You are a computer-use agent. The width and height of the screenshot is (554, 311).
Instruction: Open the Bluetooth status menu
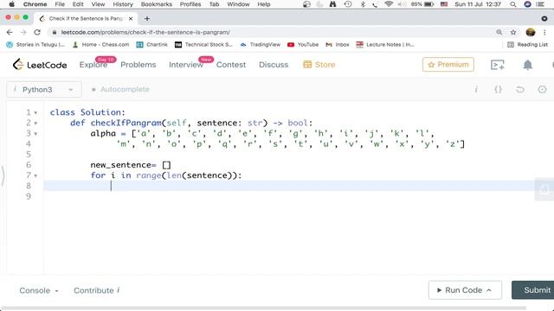pos(363,4)
